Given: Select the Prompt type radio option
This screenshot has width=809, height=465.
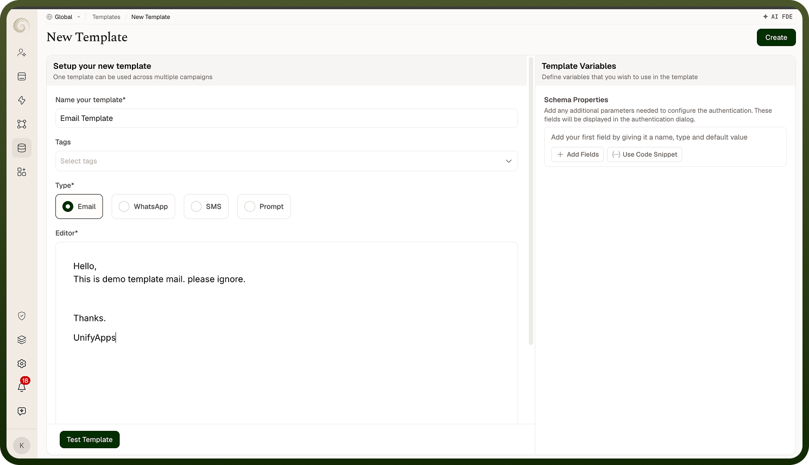Looking at the screenshot, I should tap(264, 206).
